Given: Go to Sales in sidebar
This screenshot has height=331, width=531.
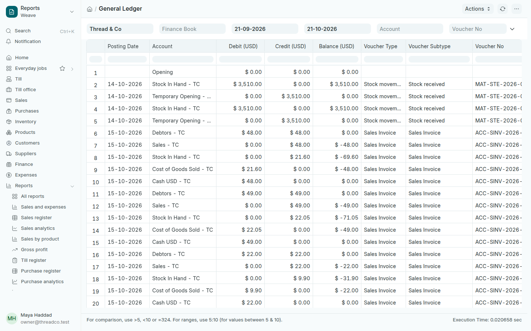Looking at the screenshot, I should [41, 100].
